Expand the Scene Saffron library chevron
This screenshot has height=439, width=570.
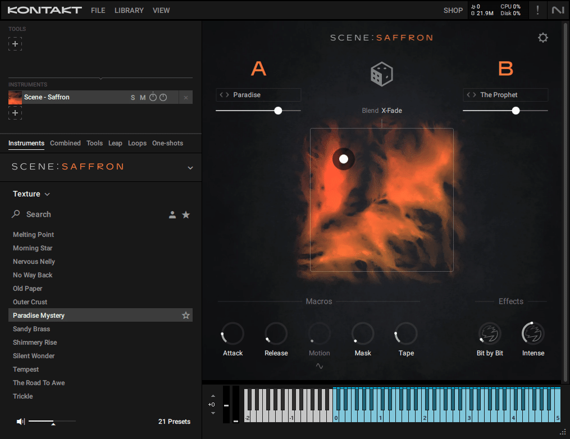coord(190,167)
